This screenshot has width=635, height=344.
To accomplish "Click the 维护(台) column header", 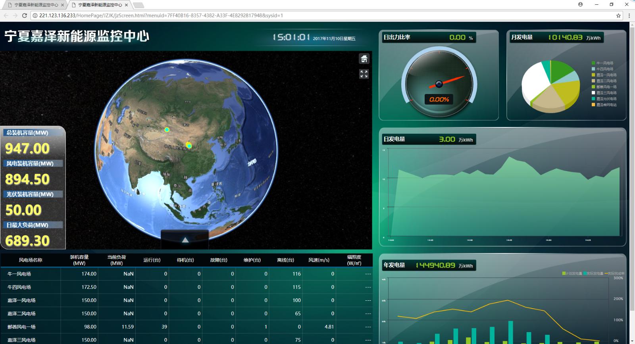I will coord(252,260).
